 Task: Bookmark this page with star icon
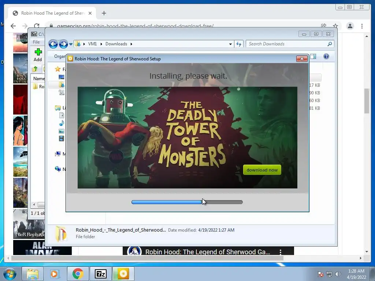click(335, 26)
